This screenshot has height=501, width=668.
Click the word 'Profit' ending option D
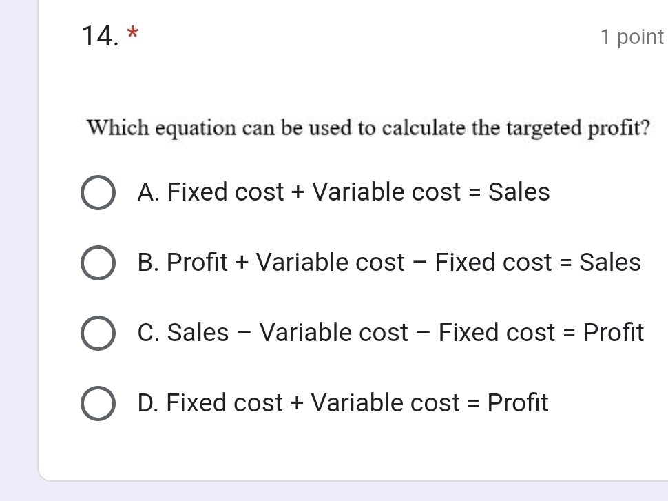518,403
